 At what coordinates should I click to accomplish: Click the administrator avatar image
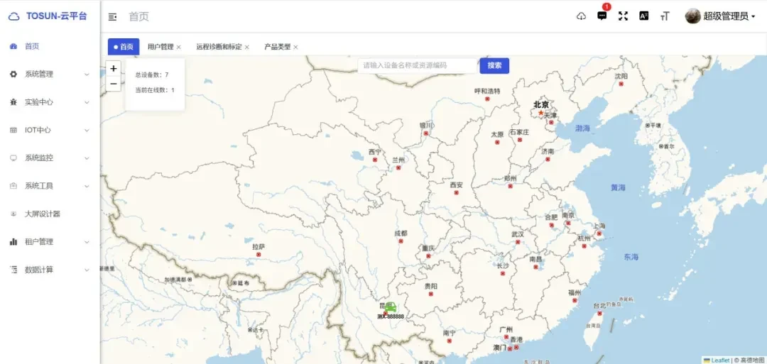coord(692,16)
